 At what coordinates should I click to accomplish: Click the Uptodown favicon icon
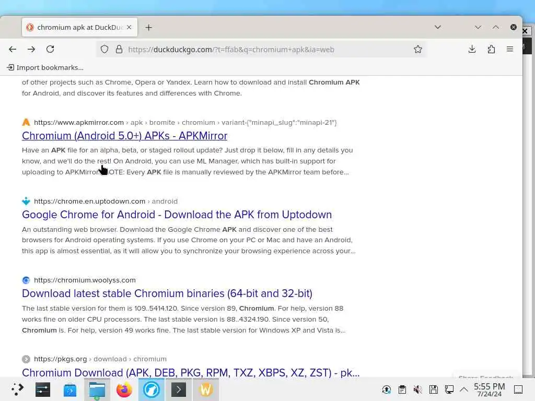pyautogui.click(x=26, y=201)
